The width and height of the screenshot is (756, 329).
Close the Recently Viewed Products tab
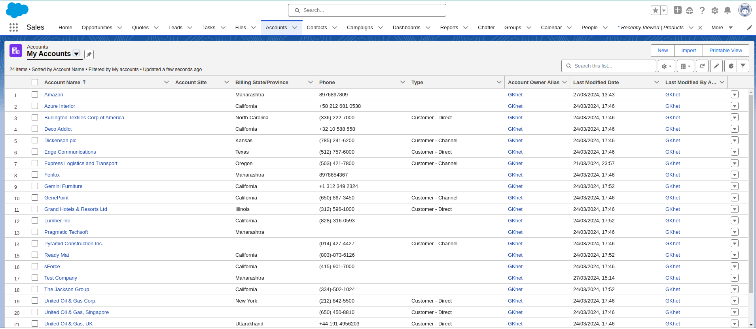700,28
